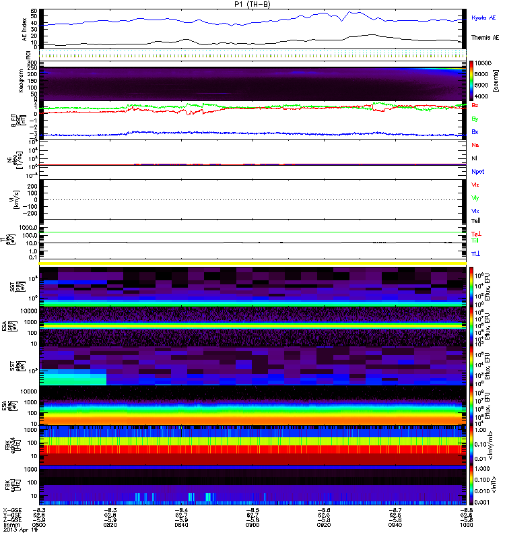This screenshot has width=505, height=539.
Task: Click the red Bz legend label
Action: pyautogui.click(x=475, y=105)
